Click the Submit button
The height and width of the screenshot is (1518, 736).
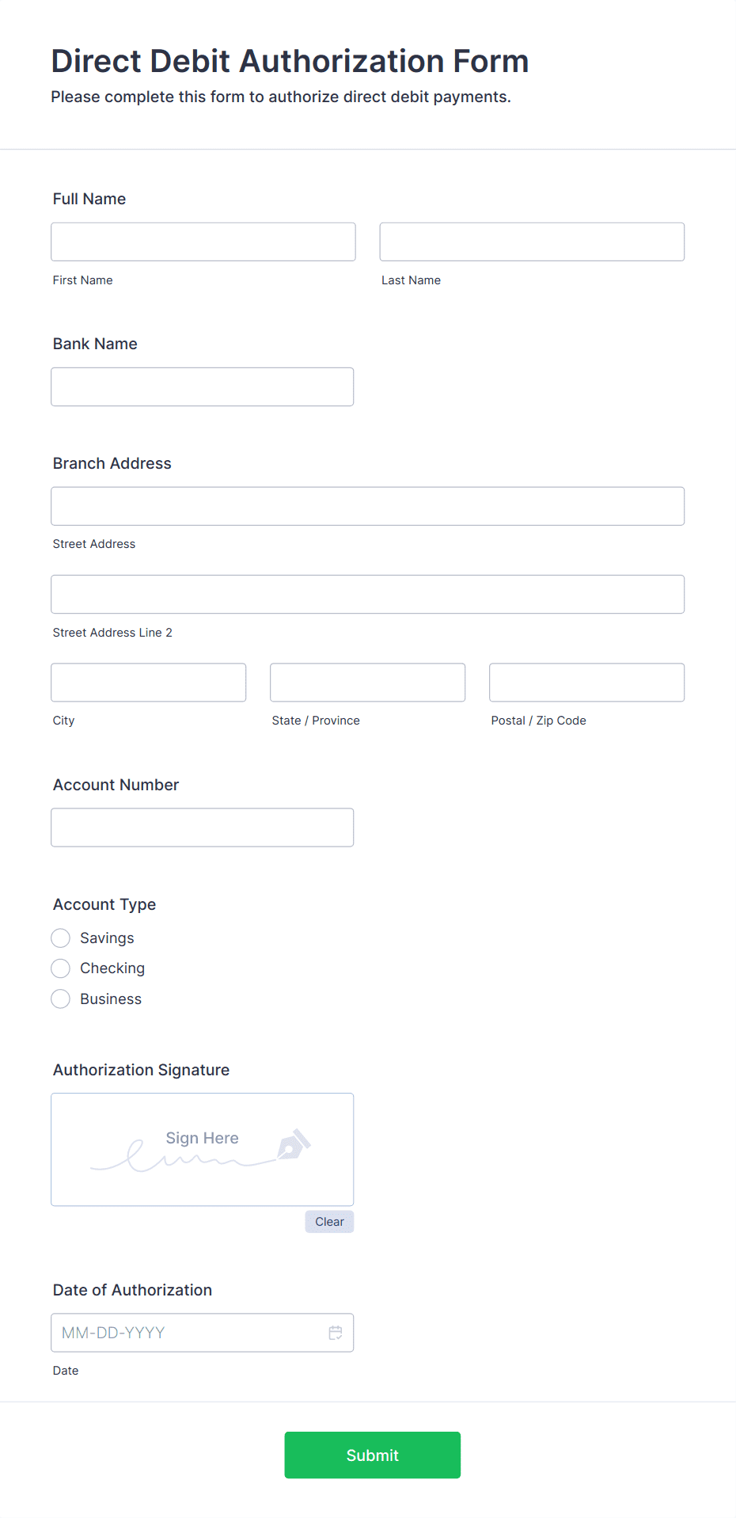tap(372, 1455)
